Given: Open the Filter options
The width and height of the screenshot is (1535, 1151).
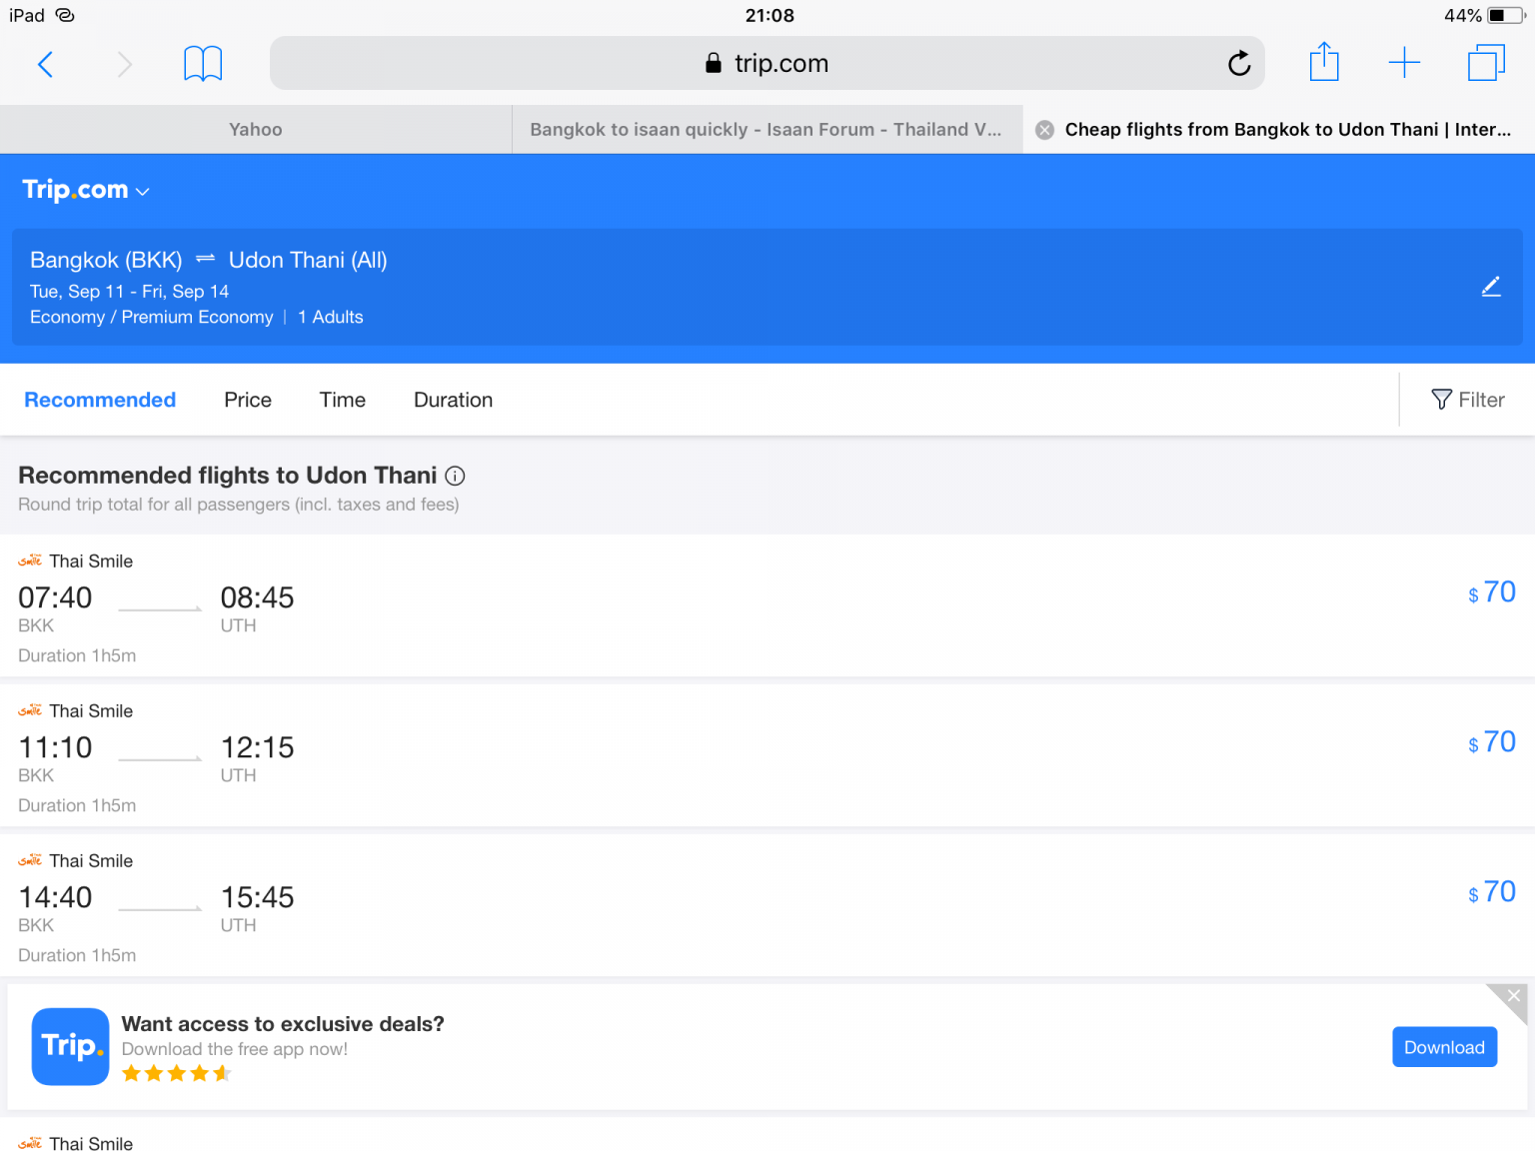Looking at the screenshot, I should [1468, 400].
